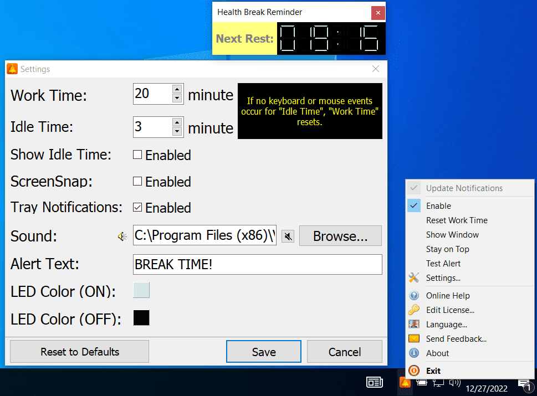
Task: Click the network icon in system tray
Action: pyautogui.click(x=438, y=383)
